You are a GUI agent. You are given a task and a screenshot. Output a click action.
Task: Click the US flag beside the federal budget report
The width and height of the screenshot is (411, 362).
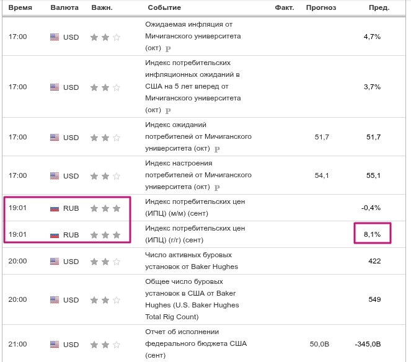pyautogui.click(x=55, y=345)
